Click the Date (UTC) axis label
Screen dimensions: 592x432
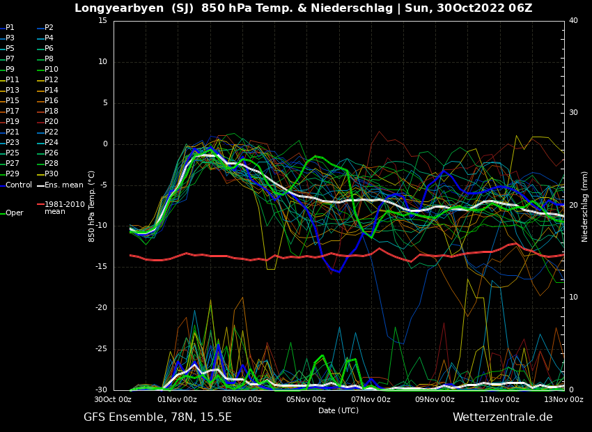coord(338,411)
